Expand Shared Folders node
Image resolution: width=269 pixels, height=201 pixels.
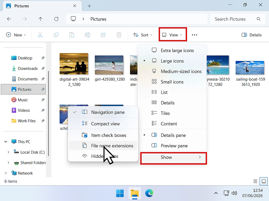[8, 163]
